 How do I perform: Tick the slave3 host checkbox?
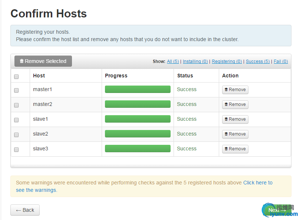pyautogui.click(x=16, y=150)
